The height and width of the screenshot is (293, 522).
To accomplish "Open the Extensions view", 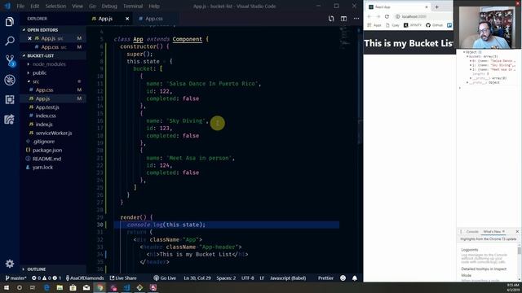I will [x=10, y=99].
